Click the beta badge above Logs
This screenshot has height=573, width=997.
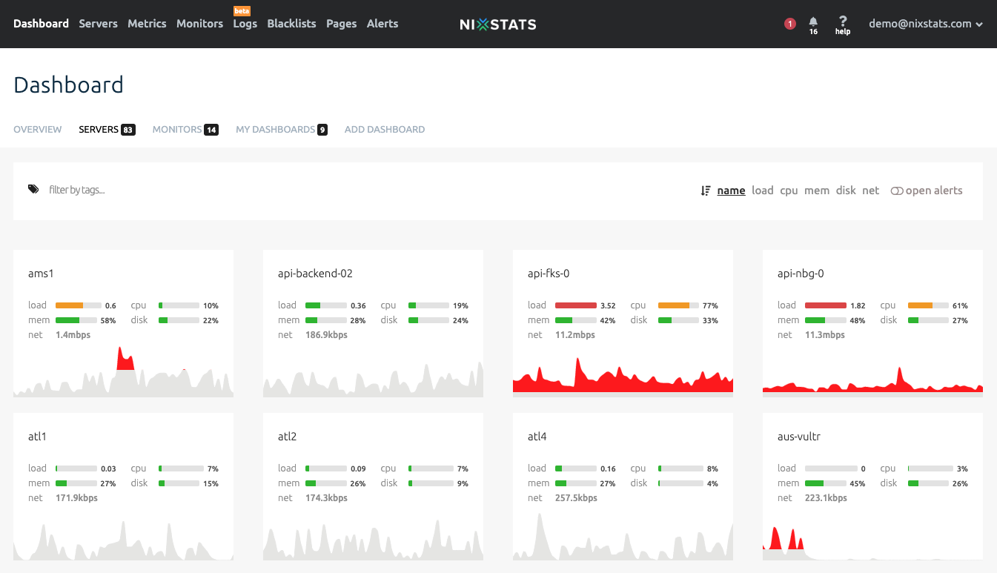point(242,11)
